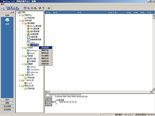This screenshot has height=116, width=155.
Task: Select the 检测 sidebar header tab
Action: click(7, 15)
